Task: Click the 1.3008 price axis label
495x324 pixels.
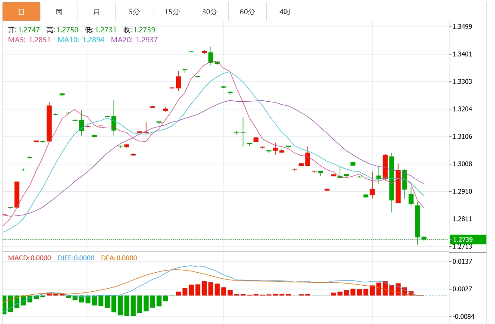Action: 463,164
